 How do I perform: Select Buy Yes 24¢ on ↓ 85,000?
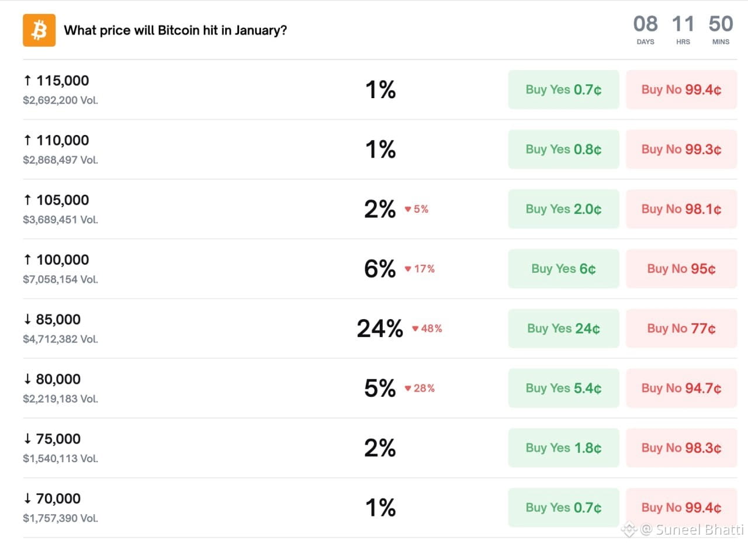coord(563,328)
